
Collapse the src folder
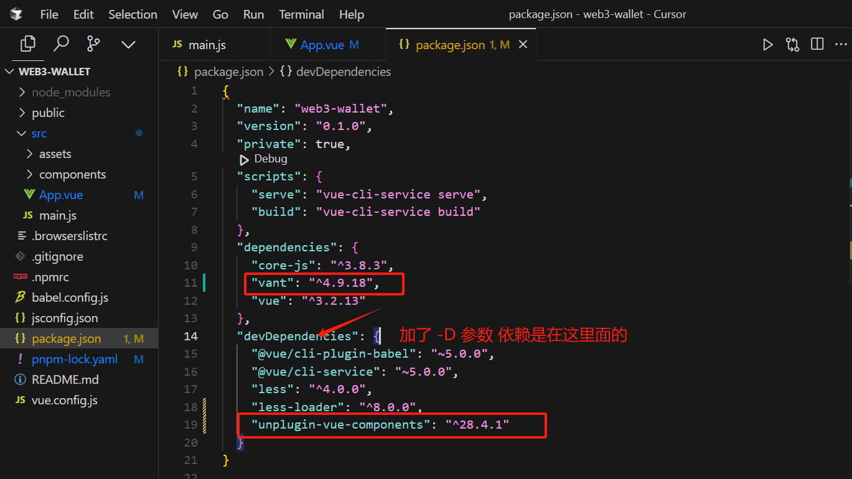click(79, 133)
